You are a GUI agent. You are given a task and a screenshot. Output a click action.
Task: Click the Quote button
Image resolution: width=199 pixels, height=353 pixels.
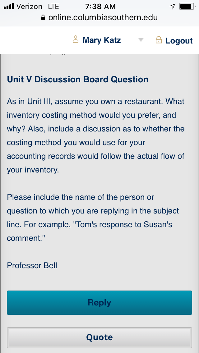point(99,337)
